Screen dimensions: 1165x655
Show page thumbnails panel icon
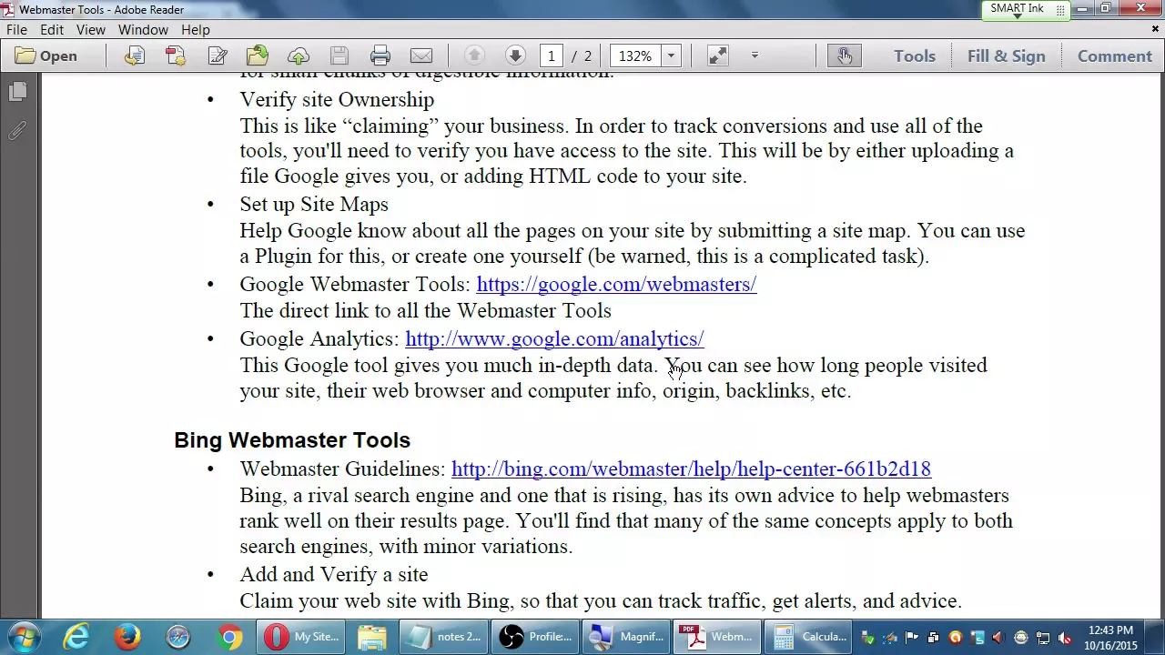(x=17, y=92)
